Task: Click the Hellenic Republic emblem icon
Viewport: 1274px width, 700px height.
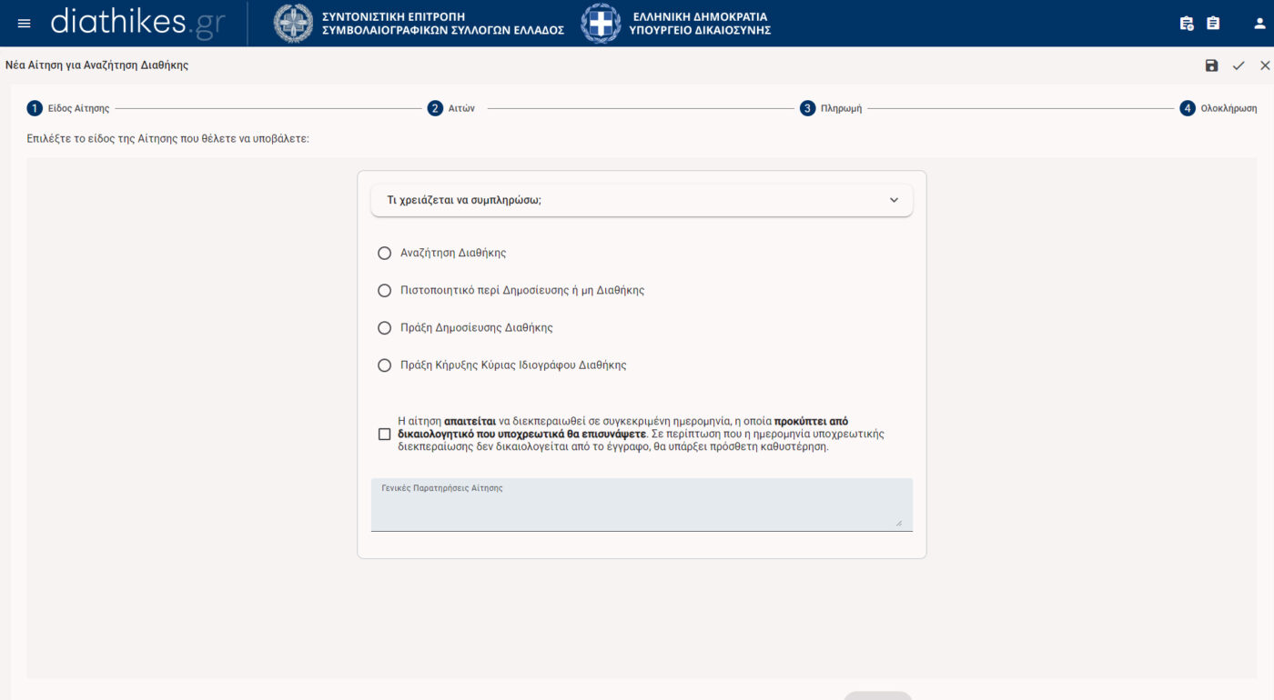Action: [x=601, y=24]
